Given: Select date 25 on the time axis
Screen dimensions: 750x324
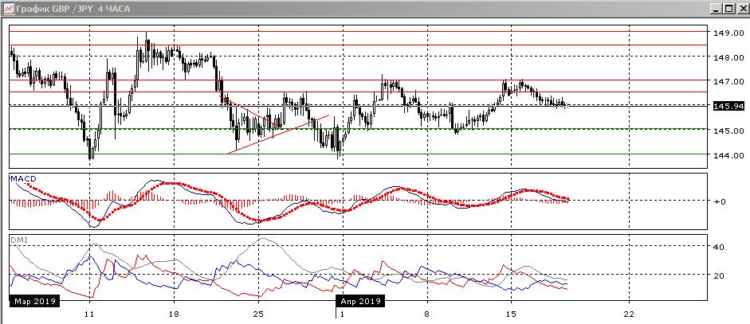Looking at the screenshot, I should pos(257,314).
